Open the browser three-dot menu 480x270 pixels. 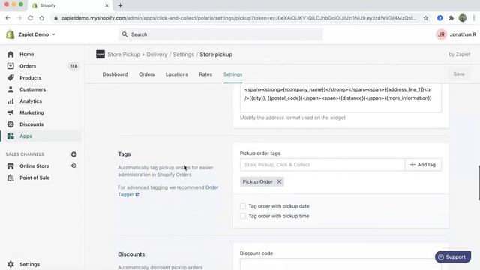pyautogui.click(x=474, y=18)
